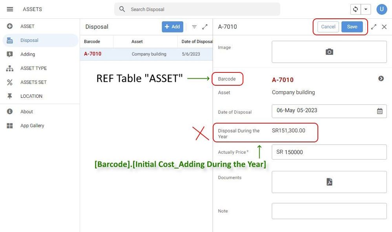The image size is (392, 232).
Task: Open the hamburger navigation menu
Action: [10, 9]
